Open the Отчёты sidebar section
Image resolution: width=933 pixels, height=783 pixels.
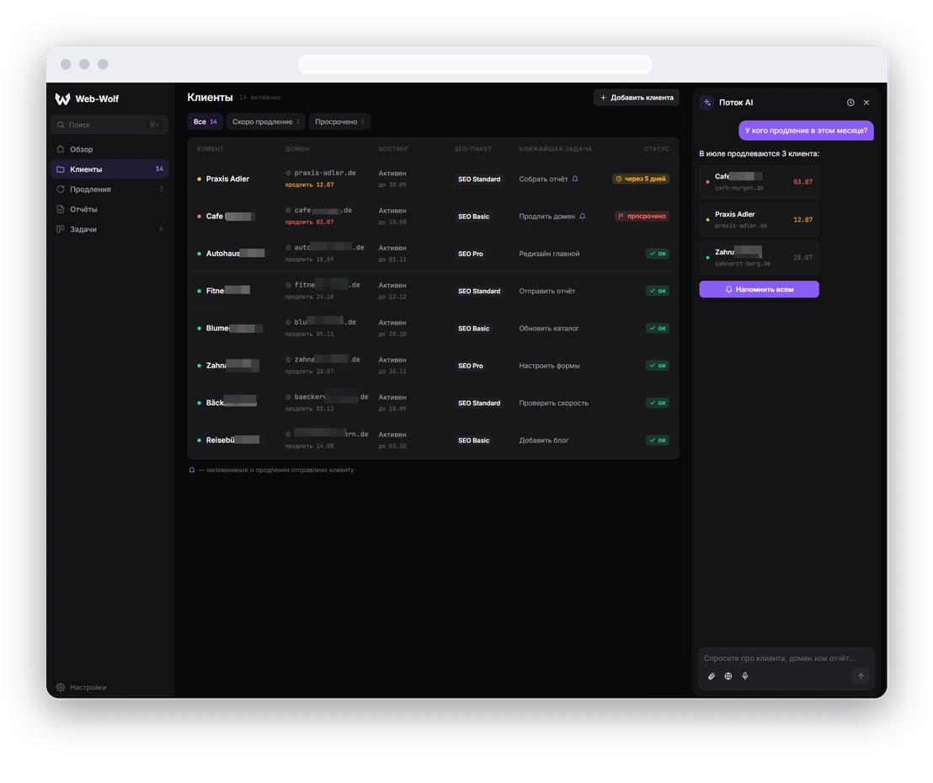(109, 209)
